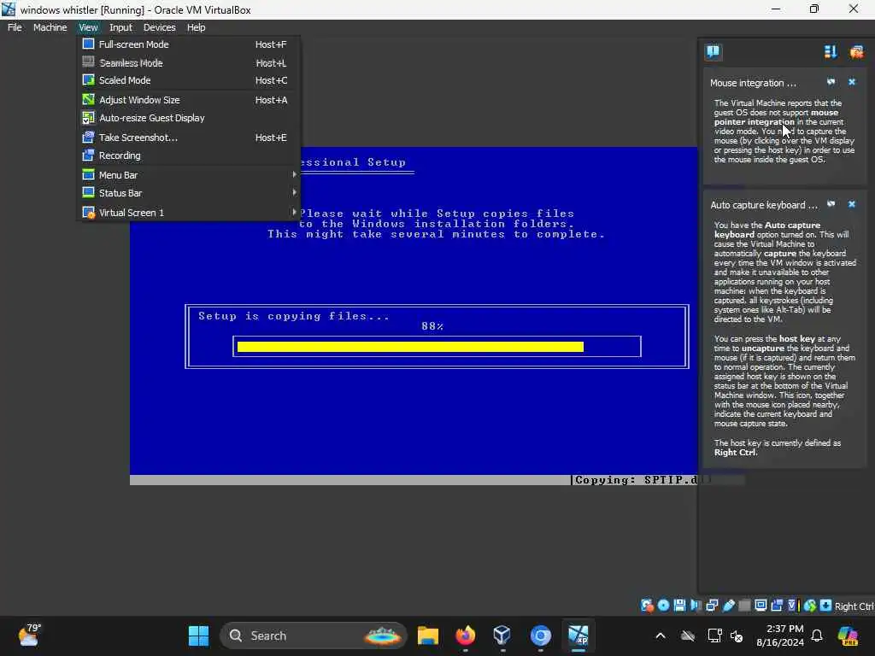Screen dimensions: 875x656
Task: Click the recording status bar icon
Action: (x=777, y=606)
